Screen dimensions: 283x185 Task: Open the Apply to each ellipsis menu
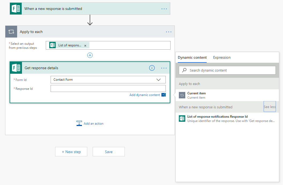pyautogui.click(x=169, y=32)
